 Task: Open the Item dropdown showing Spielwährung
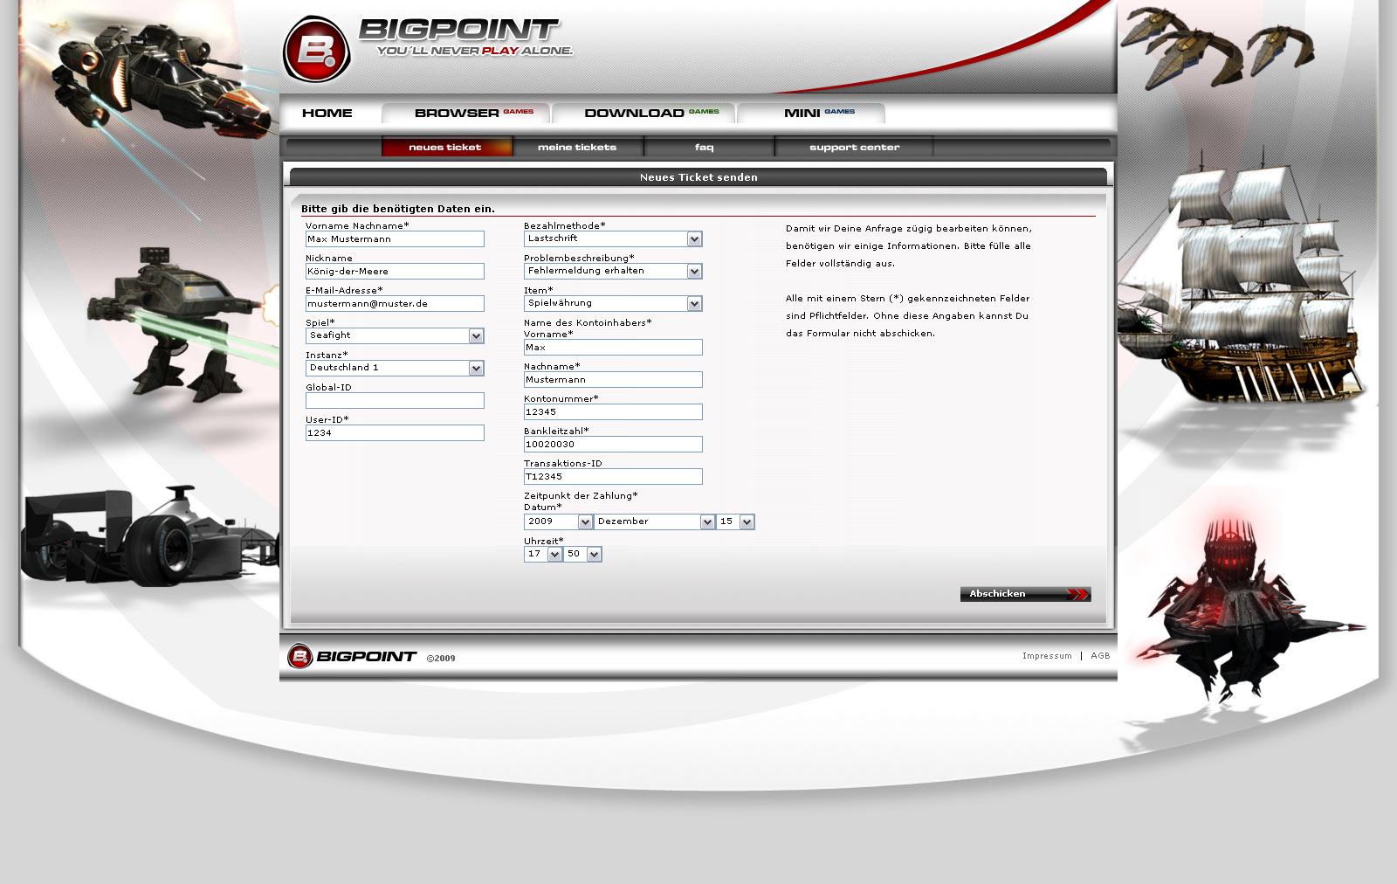[x=613, y=303]
